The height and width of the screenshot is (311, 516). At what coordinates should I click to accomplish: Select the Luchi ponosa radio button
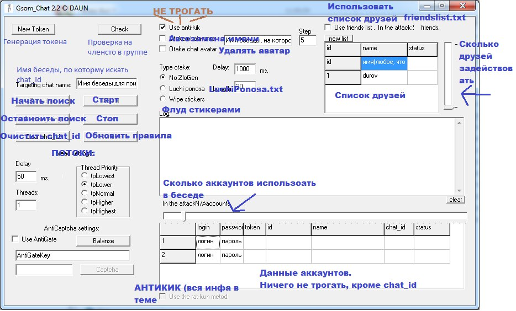point(162,88)
